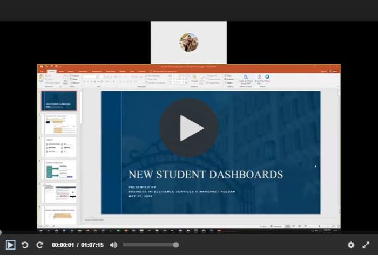Click the Share button in PowerPoint ribbon
378x256 pixels.
(x=334, y=72)
